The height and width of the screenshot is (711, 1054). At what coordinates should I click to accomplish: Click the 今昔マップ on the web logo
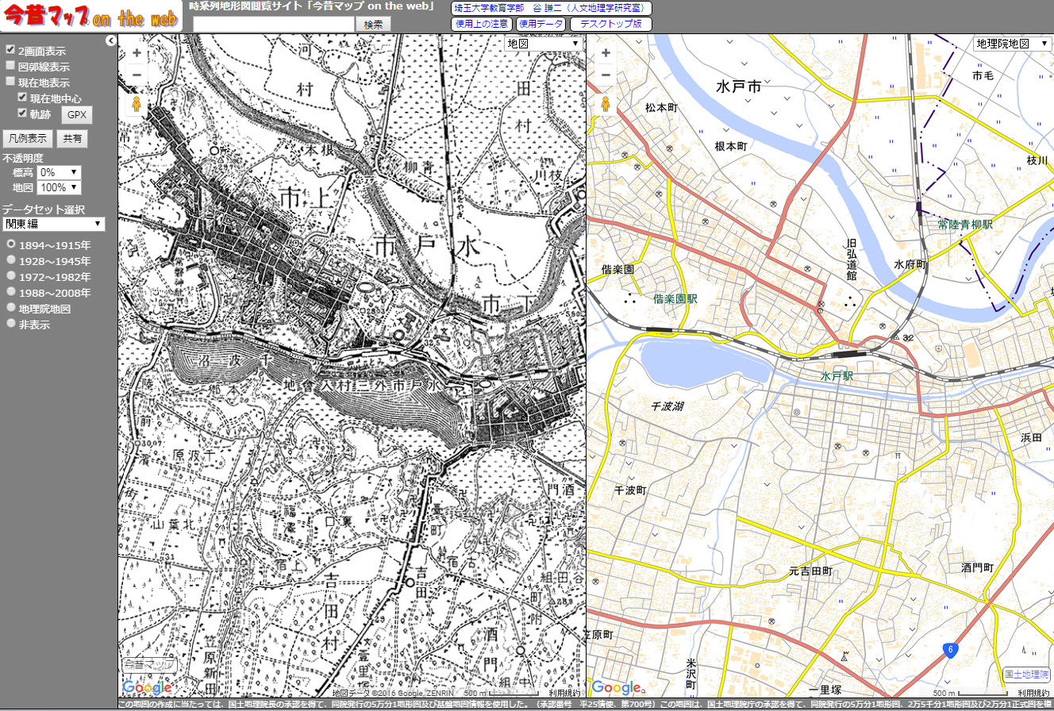click(91, 16)
